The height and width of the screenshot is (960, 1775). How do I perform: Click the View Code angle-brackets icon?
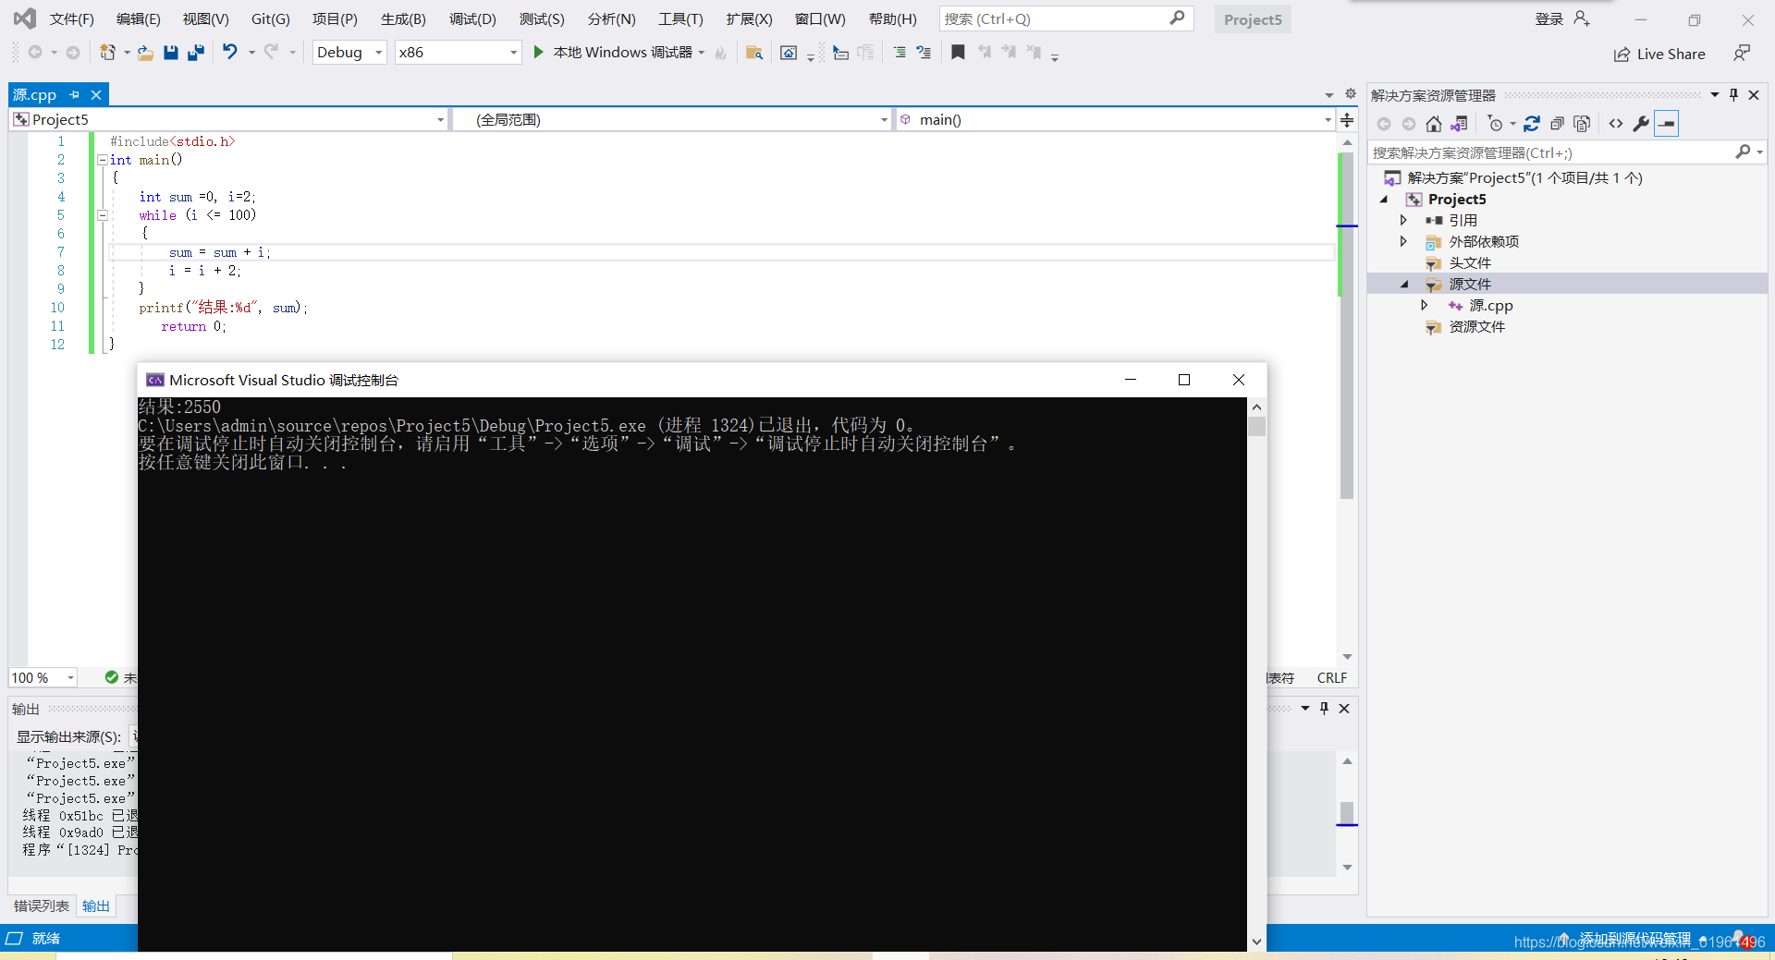1616,124
